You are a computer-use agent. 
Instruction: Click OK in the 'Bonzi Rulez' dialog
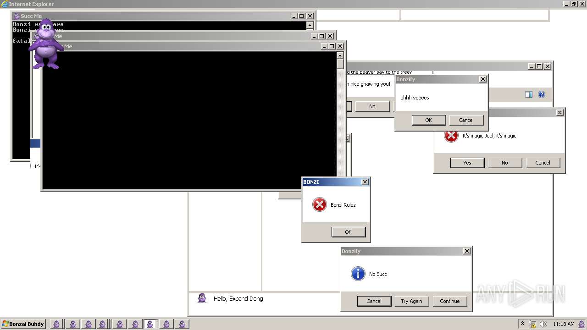tap(349, 232)
